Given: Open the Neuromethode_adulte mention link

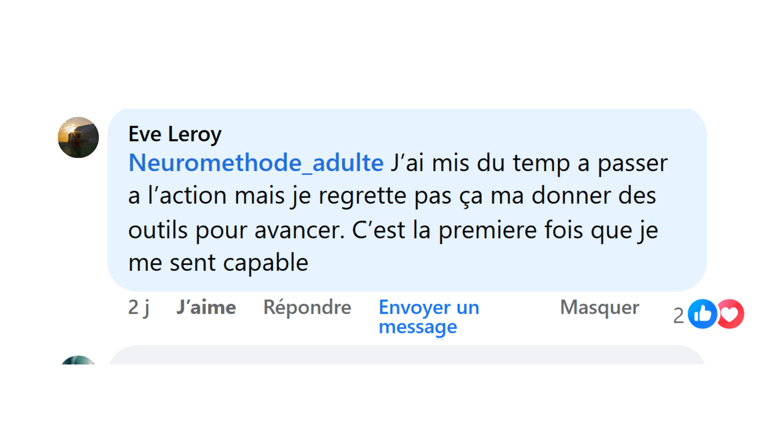Looking at the screenshot, I should coord(256,163).
